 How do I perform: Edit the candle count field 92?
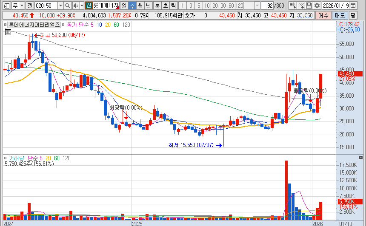[x=267, y=6]
